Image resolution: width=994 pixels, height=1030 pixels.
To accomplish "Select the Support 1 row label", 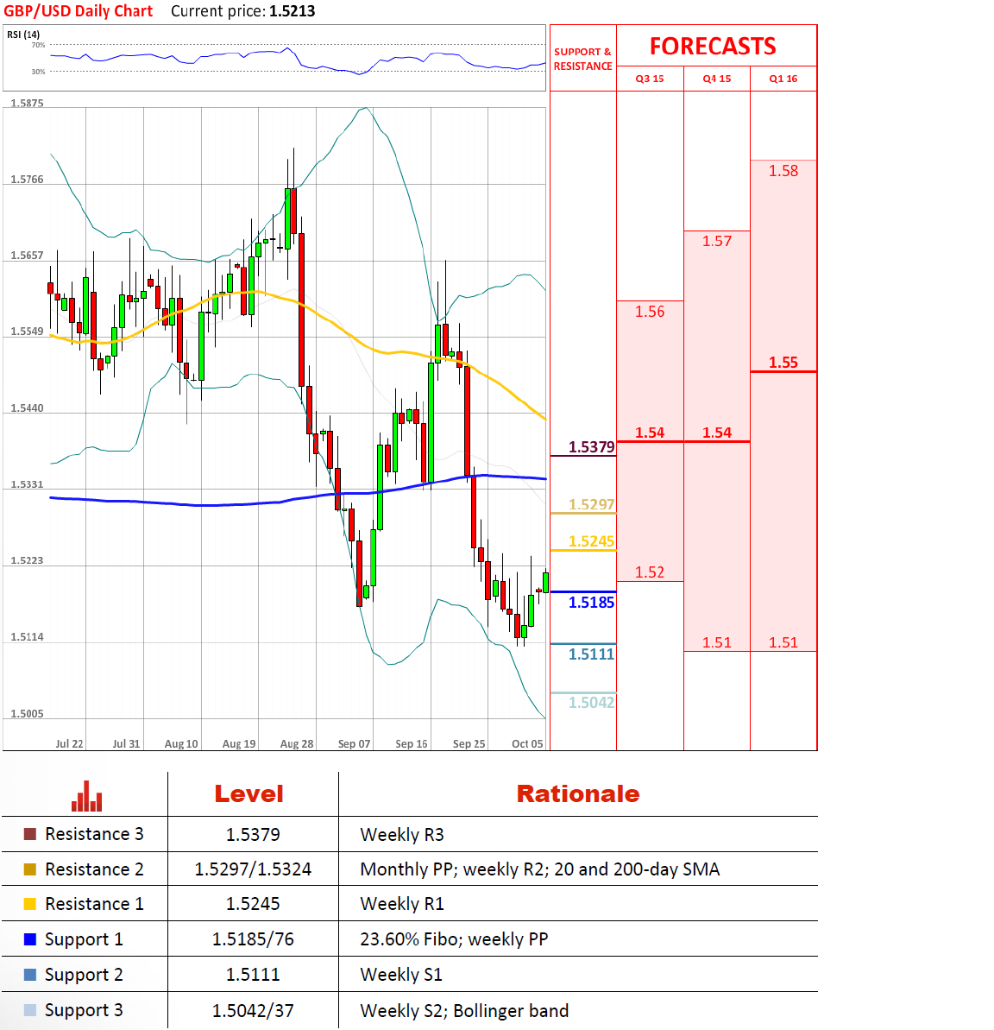I will point(84,939).
